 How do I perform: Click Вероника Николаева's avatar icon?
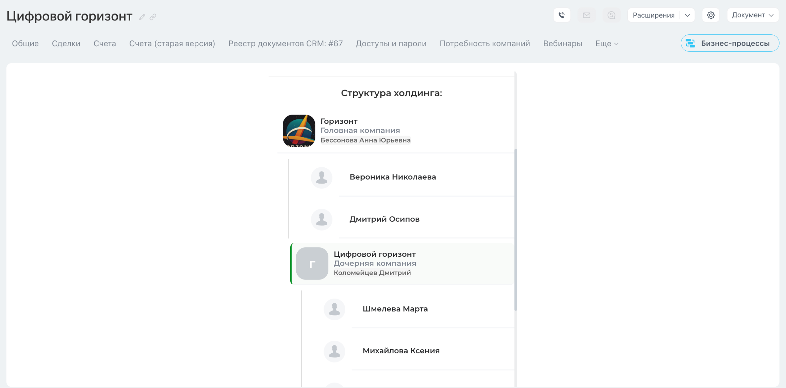pyautogui.click(x=321, y=178)
